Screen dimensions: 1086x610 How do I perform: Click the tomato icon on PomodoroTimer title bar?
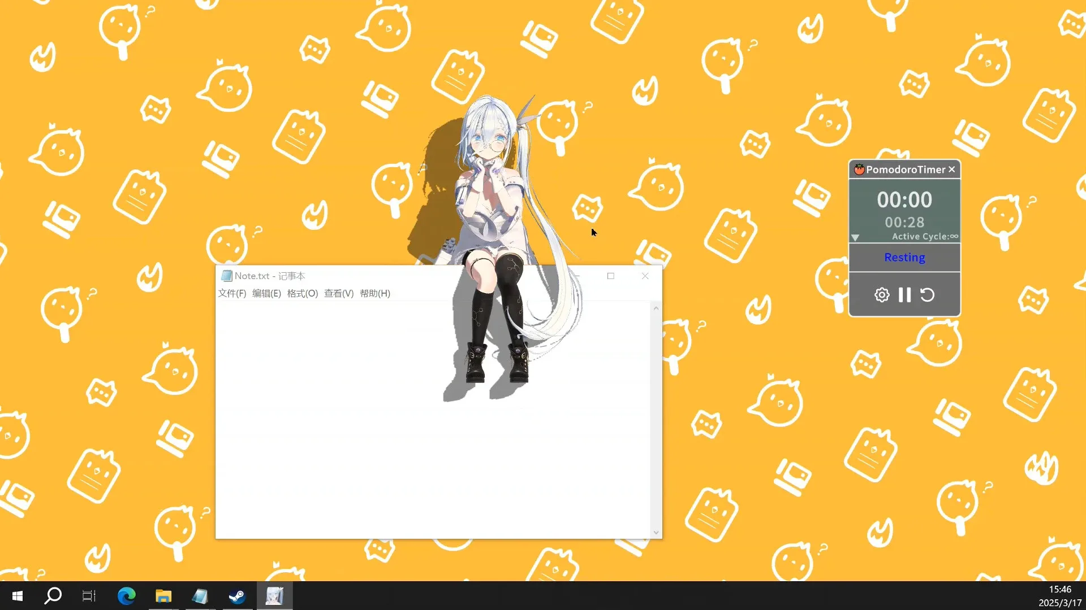click(x=859, y=169)
